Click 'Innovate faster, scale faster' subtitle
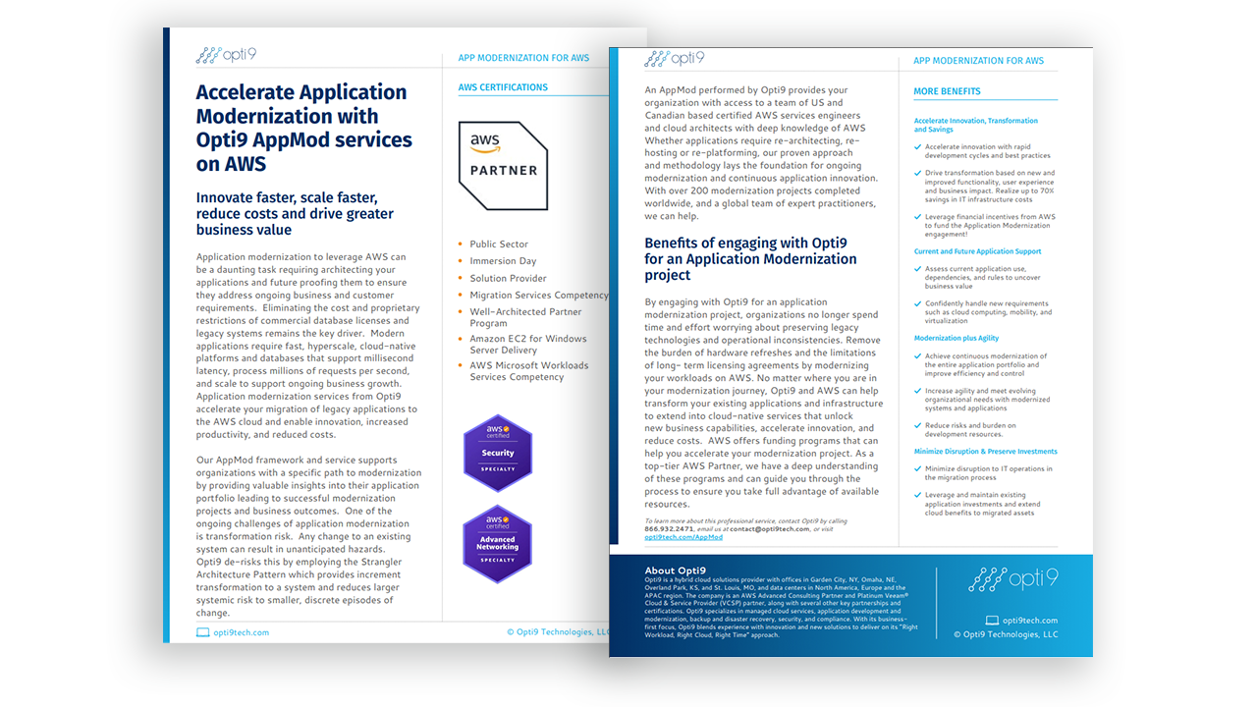1257x707 pixels. click(x=295, y=213)
